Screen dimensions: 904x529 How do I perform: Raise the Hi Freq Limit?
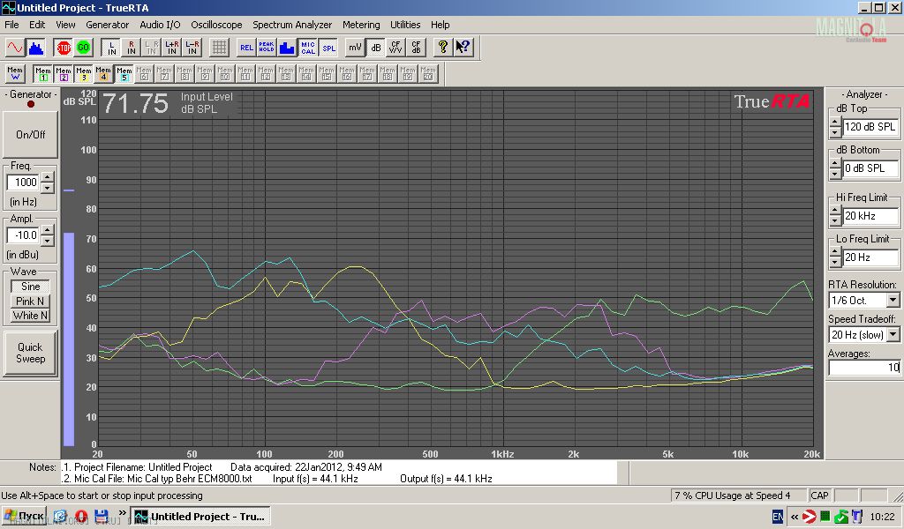click(x=835, y=212)
